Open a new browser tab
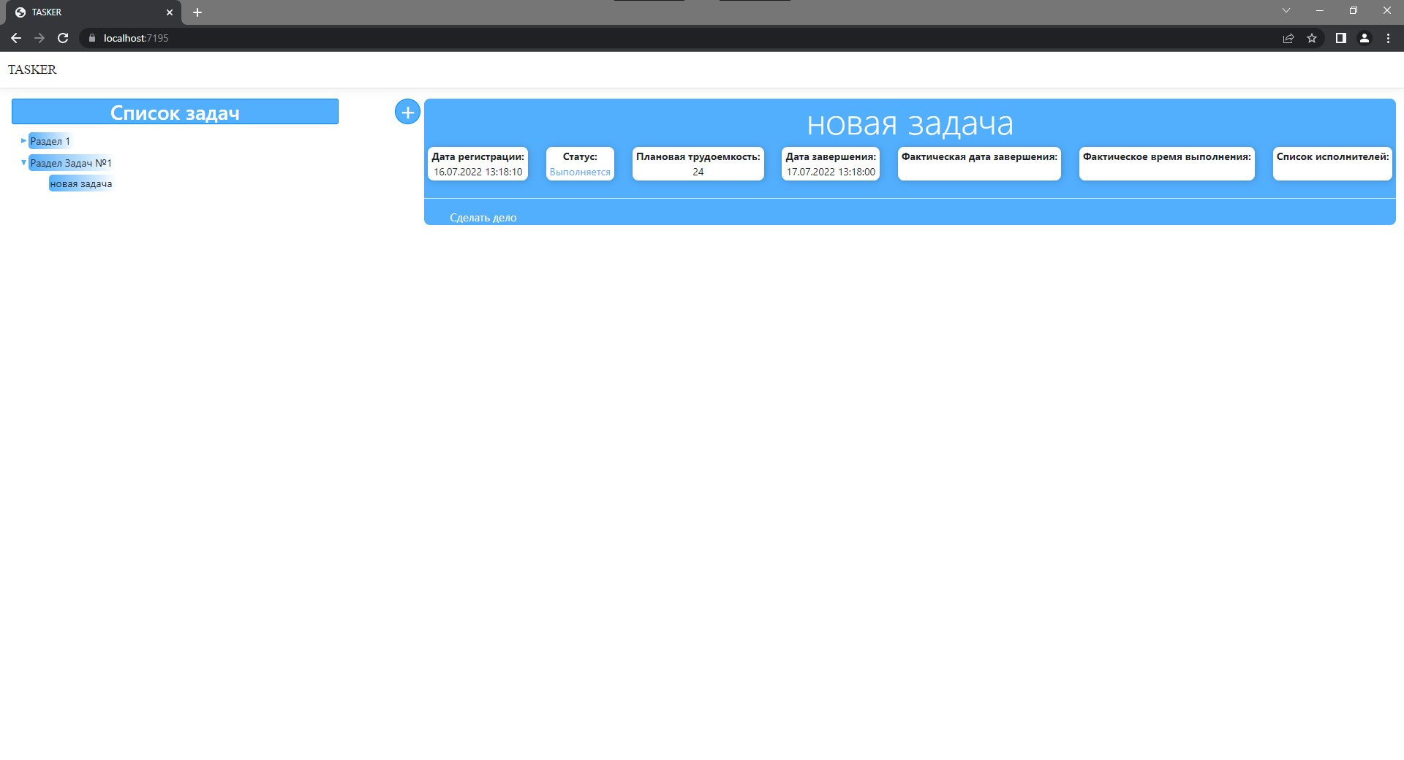This screenshot has width=1404, height=760. (197, 12)
